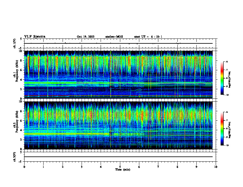
Task: Select the ch.2 "Frequency (kHz)" axis title
Action: pos(17,122)
